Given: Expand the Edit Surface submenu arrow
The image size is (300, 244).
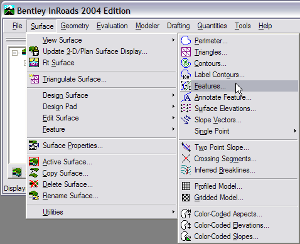Looking at the screenshot, I should [173, 118].
